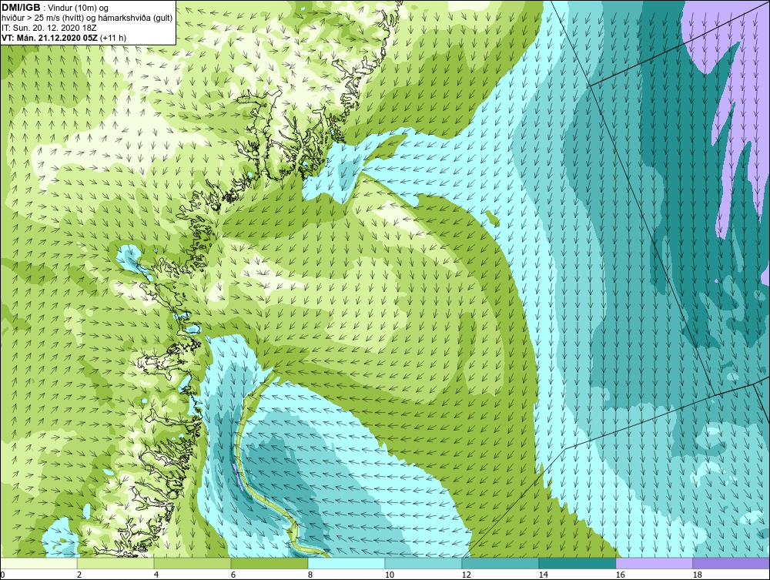This screenshot has height=580, width=770.
Task: Click the 16–18 m/s lavender legend swatch
Action: pos(654,563)
